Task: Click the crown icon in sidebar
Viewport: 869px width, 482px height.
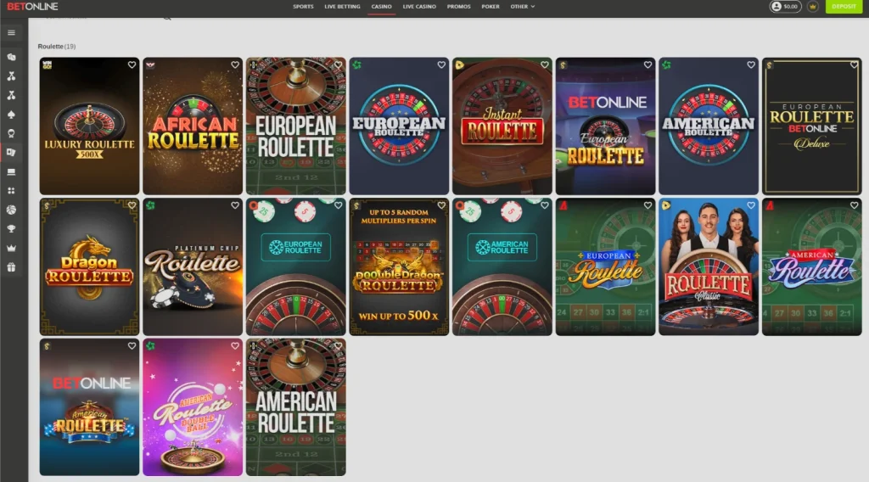Action: coord(11,248)
